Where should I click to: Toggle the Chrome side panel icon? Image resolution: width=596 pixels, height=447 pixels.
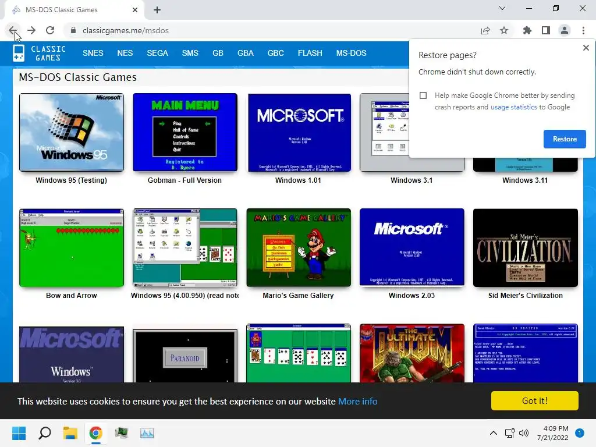[x=546, y=30]
